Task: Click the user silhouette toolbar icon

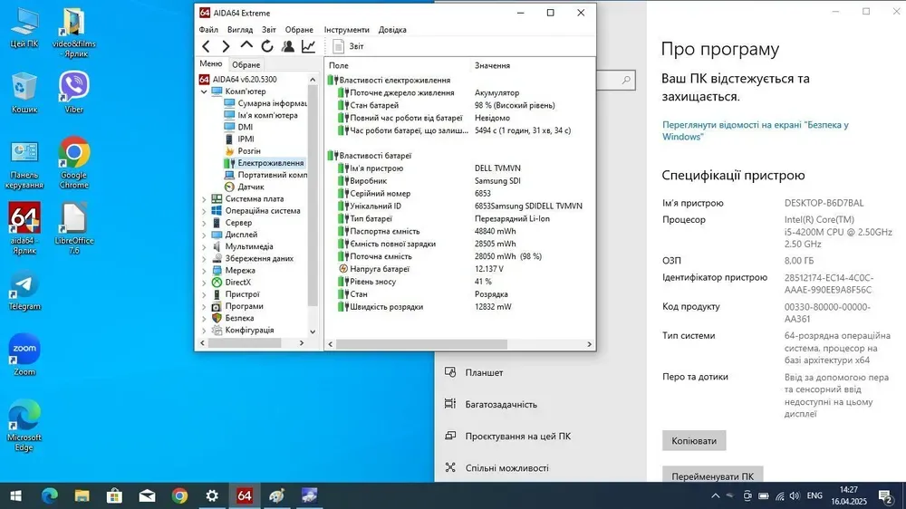Action: [x=288, y=46]
